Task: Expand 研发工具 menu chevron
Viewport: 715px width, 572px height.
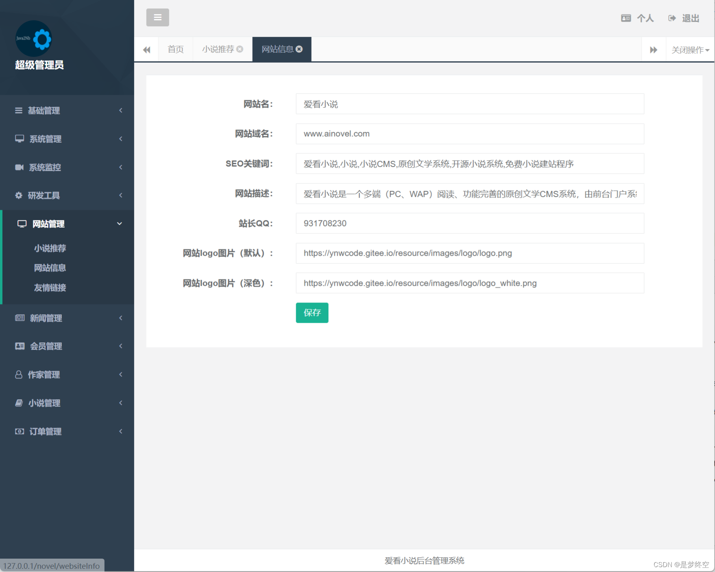Action: (121, 196)
